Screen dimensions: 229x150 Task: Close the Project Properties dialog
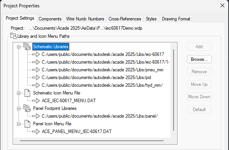click(x=222, y=5)
